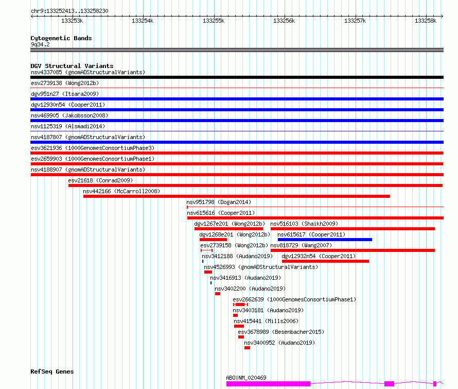Click the Cytogenetic Bands track title
The width and height of the screenshot is (458, 389).
[x=61, y=38]
